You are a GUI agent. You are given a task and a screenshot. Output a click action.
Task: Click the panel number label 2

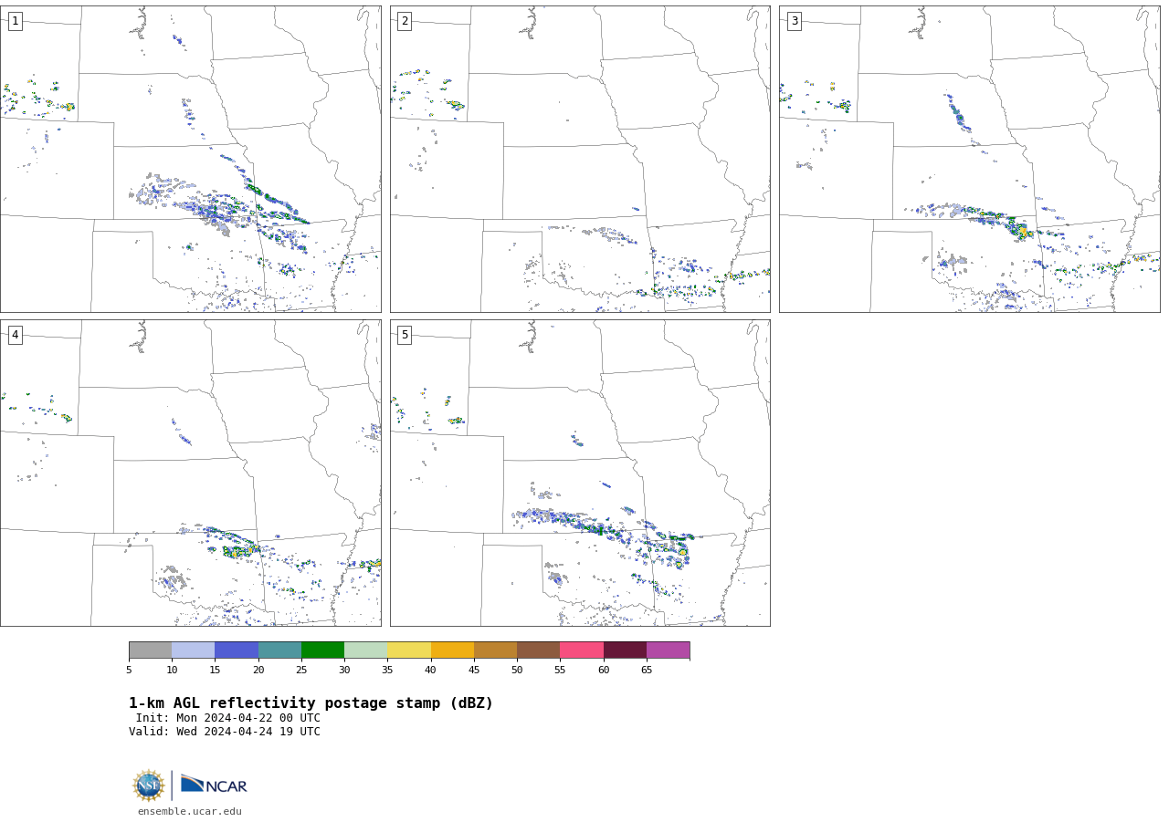(x=405, y=21)
